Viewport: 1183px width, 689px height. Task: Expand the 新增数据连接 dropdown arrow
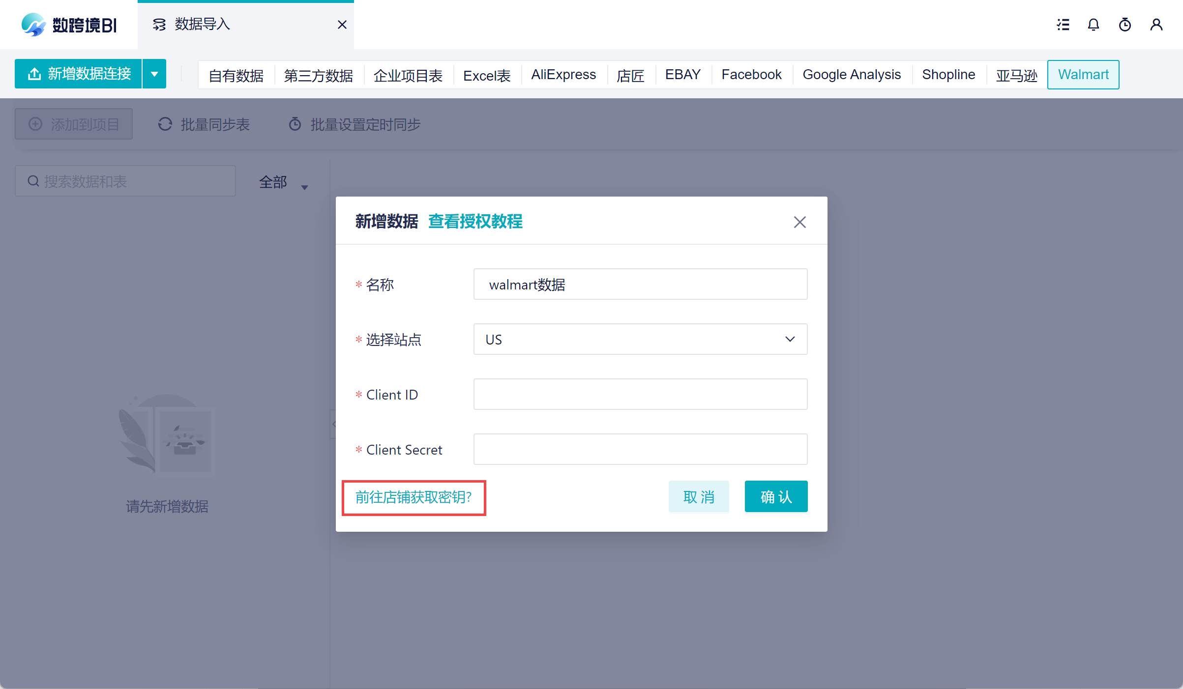click(x=154, y=74)
